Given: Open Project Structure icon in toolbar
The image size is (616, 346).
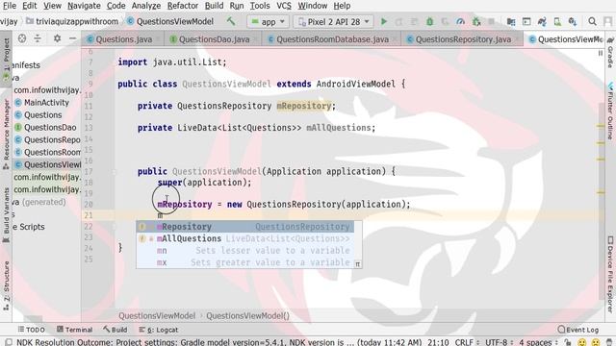Looking at the screenshot, I should tap(511, 22).
